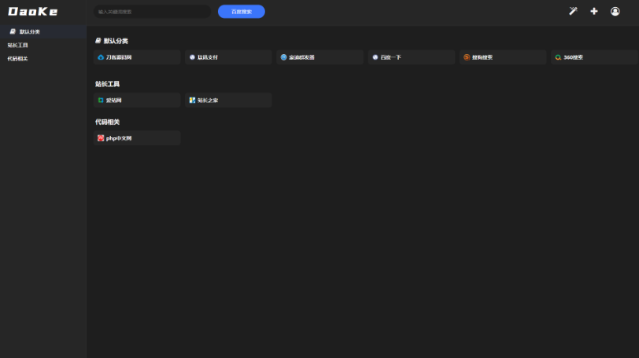Select 默认分类 in the sidebar
Viewport: 639px width, 358px height.
pos(29,31)
